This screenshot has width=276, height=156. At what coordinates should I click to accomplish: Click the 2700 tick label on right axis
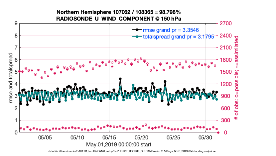pos(227,24)
